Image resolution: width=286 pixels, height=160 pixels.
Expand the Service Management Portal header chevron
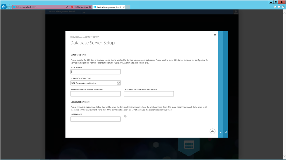pyautogui.click(x=84, y=12)
